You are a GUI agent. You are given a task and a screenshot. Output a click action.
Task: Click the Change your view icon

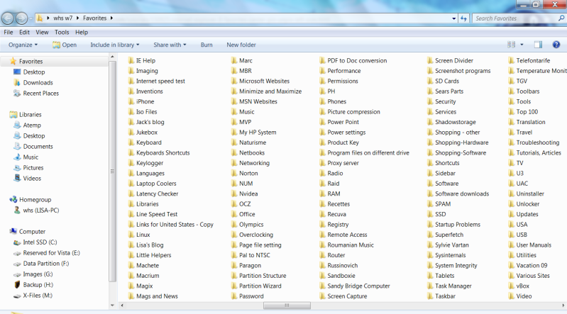[512, 45]
